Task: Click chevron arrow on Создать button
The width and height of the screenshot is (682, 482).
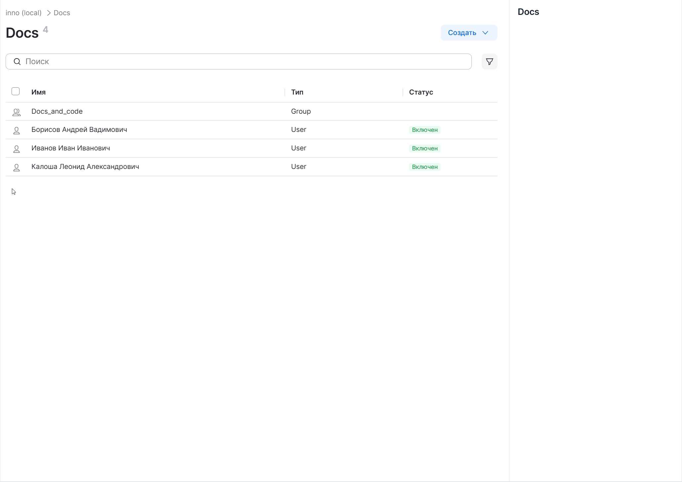Action: click(485, 33)
